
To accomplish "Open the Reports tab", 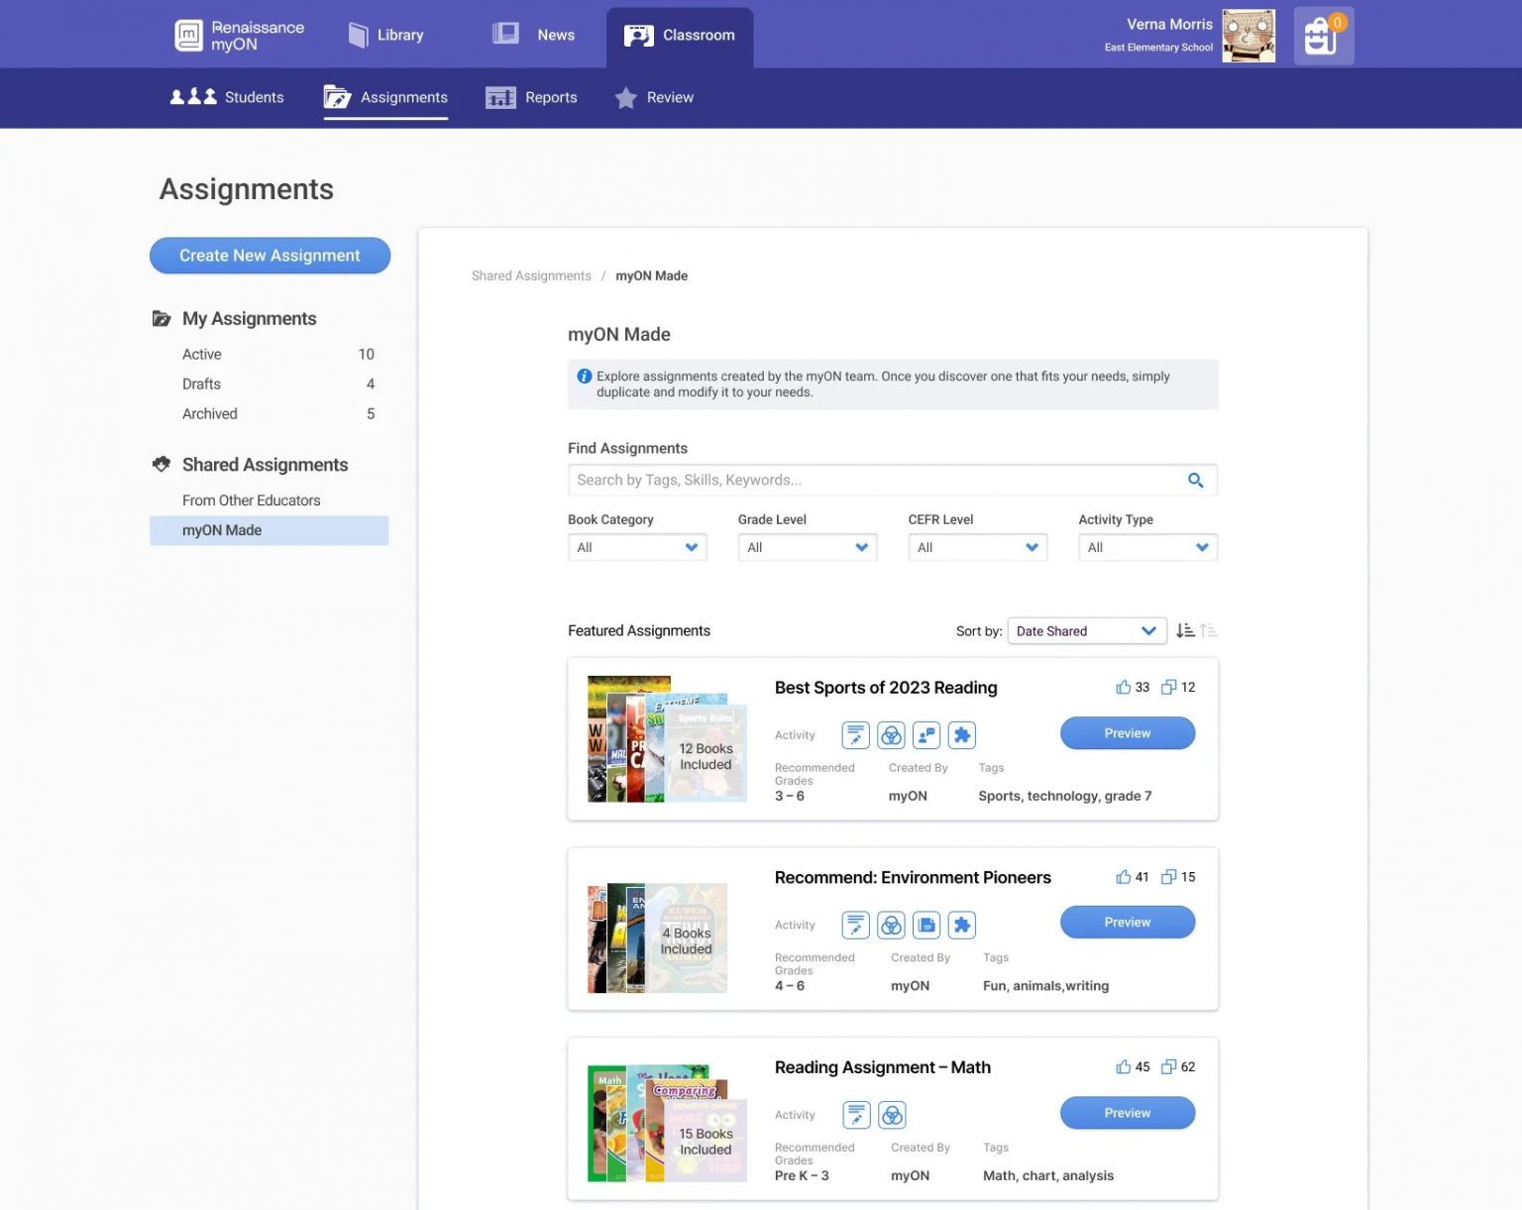I will click(531, 97).
